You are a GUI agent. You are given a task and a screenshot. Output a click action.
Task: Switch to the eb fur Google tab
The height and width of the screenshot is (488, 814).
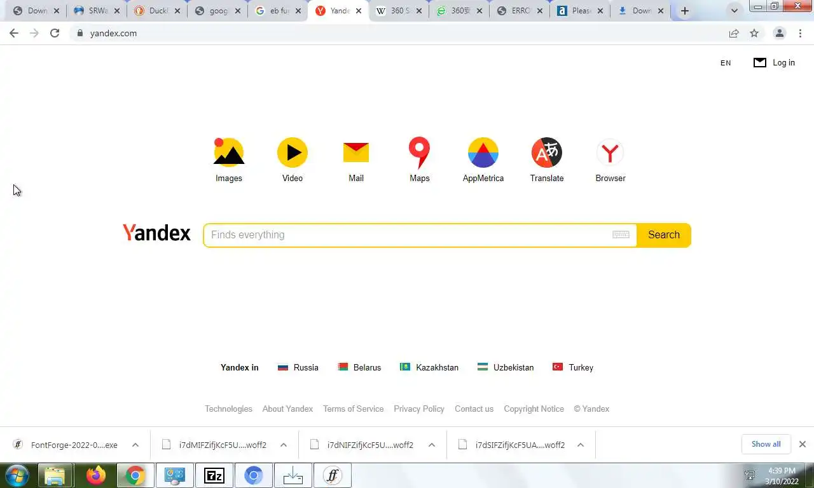pos(277,11)
